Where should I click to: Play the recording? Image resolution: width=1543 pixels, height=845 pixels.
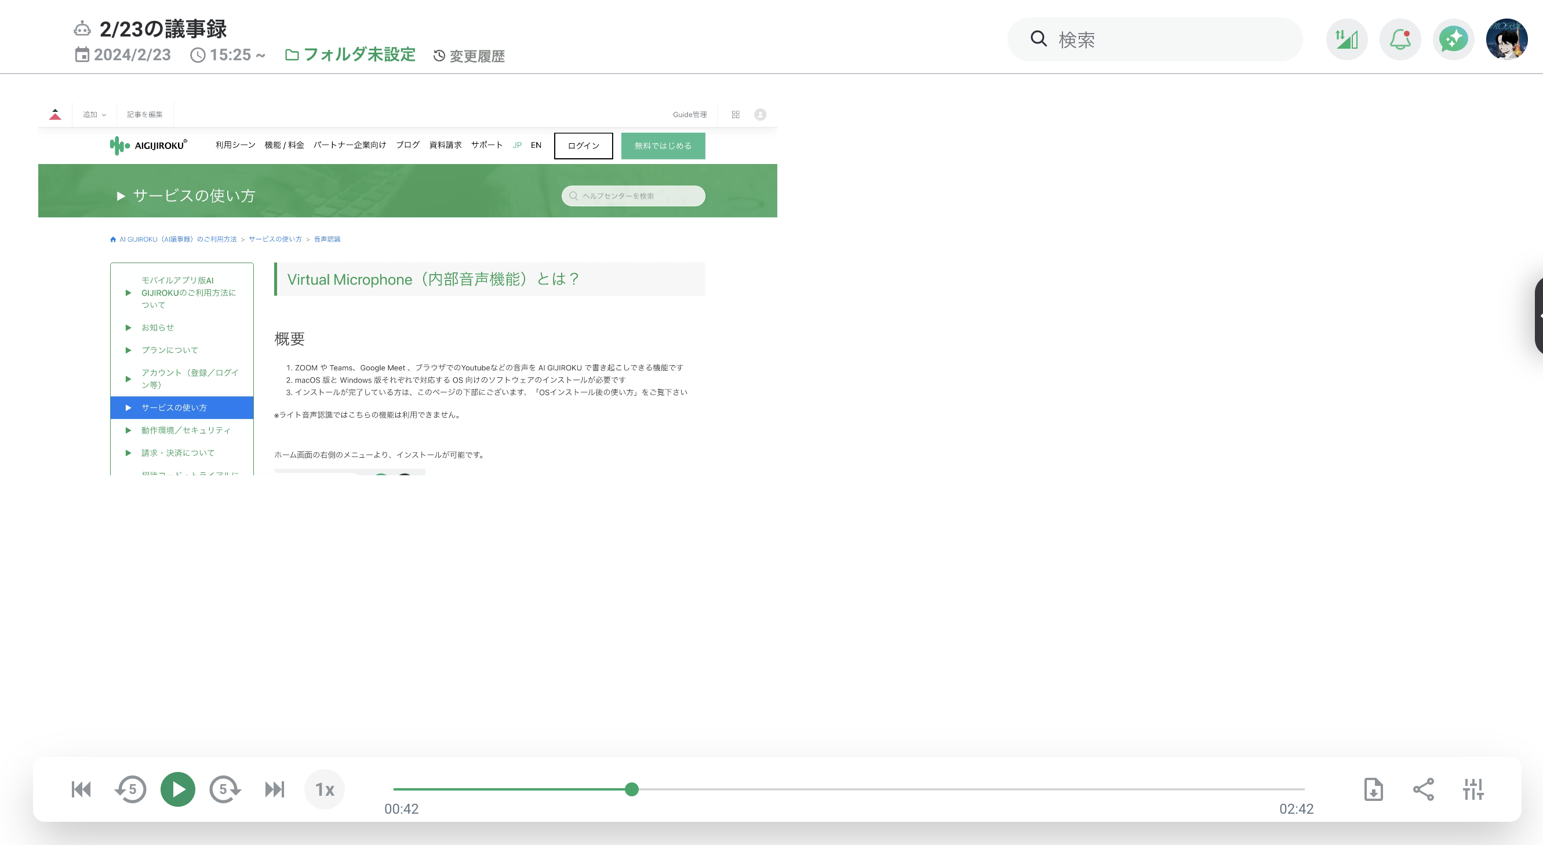178,789
